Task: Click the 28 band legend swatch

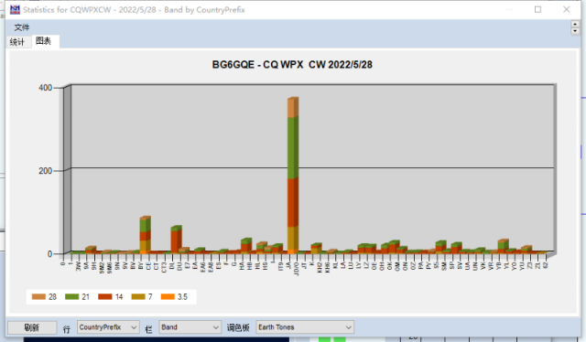Action: 38,297
